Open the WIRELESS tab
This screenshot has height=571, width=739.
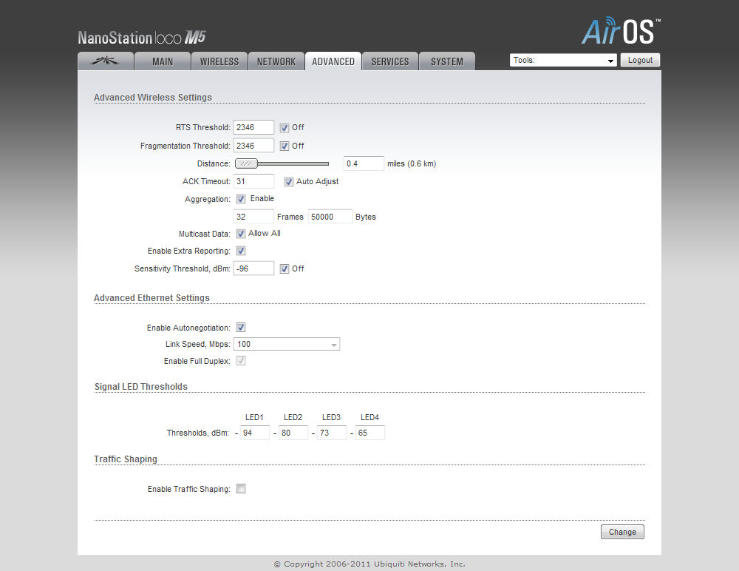point(219,61)
